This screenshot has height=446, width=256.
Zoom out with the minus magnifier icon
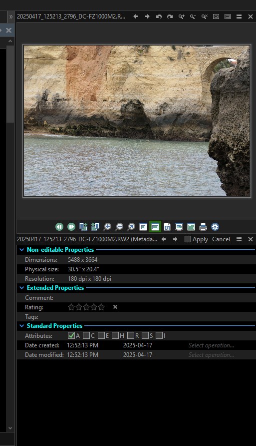point(119,227)
